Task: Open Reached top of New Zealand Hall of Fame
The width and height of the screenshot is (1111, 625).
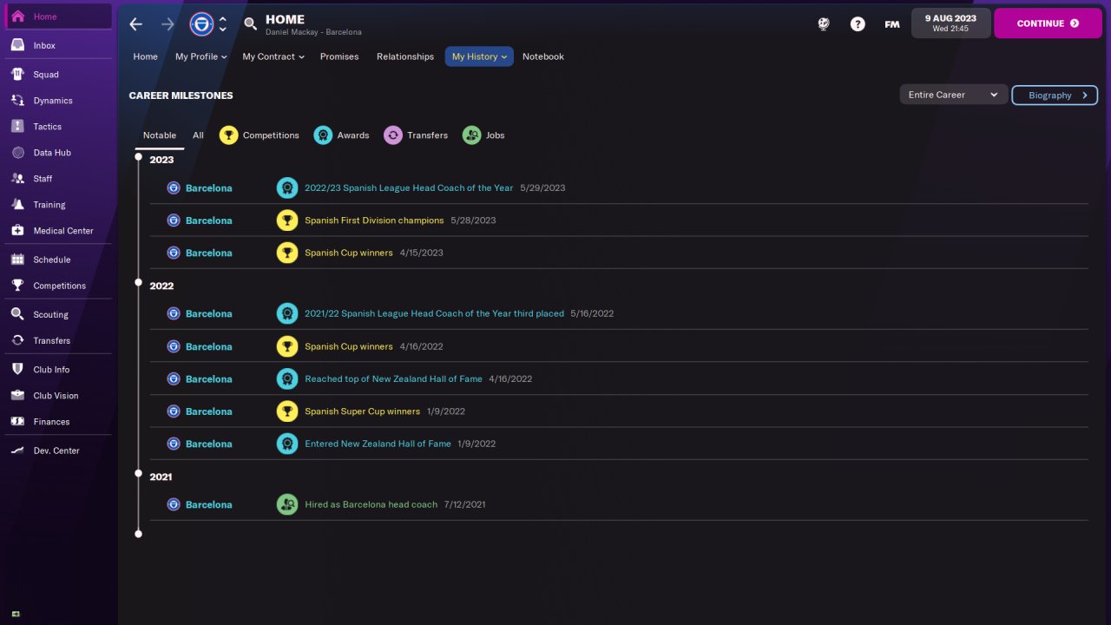Action: [x=393, y=378]
